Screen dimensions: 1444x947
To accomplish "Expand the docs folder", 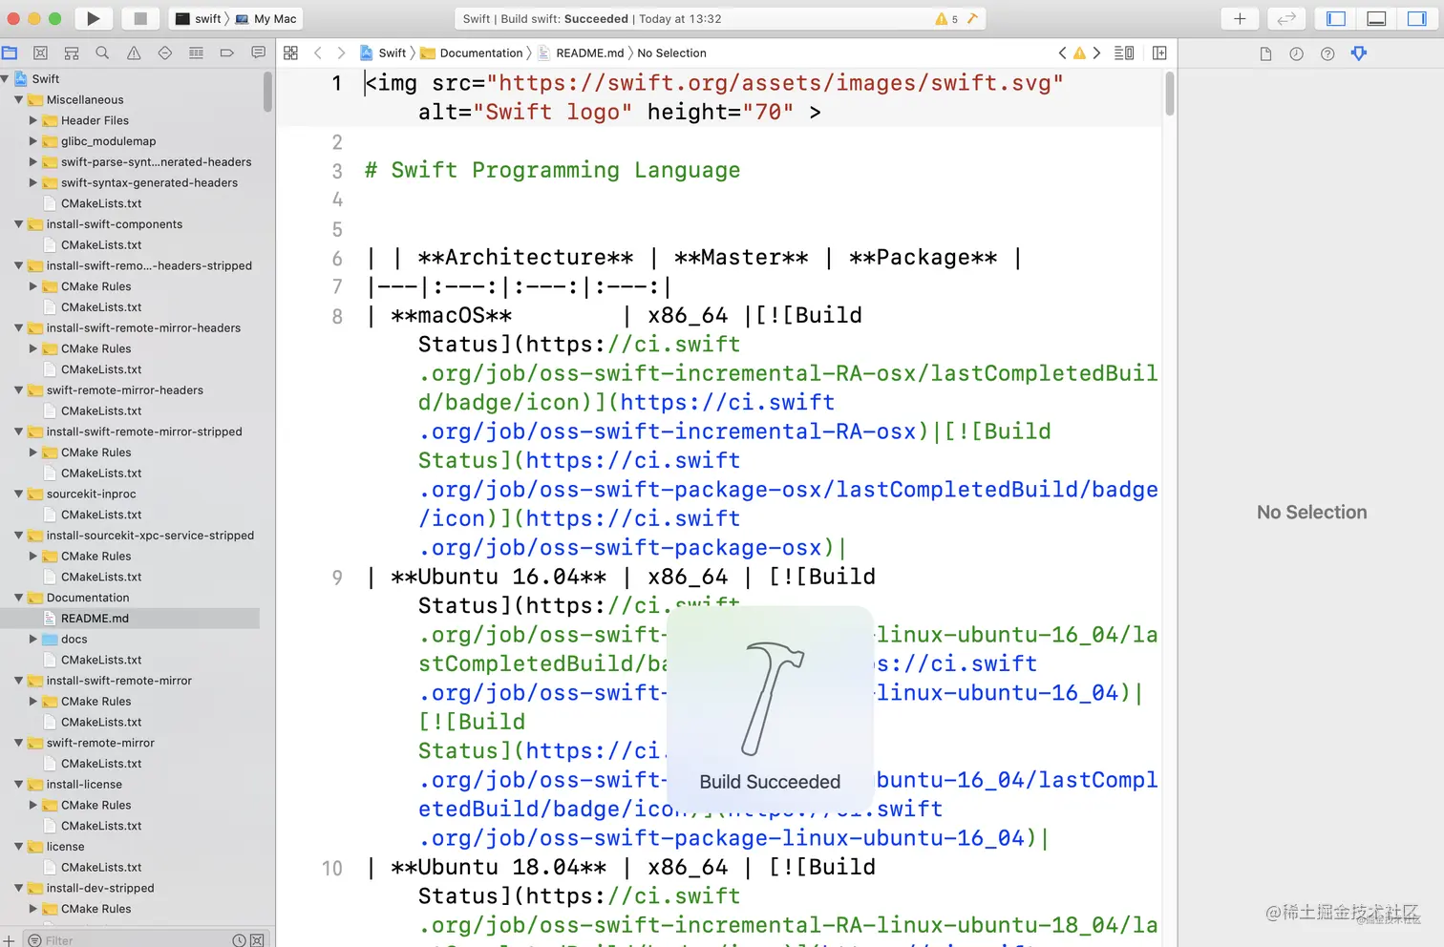I will point(33,640).
